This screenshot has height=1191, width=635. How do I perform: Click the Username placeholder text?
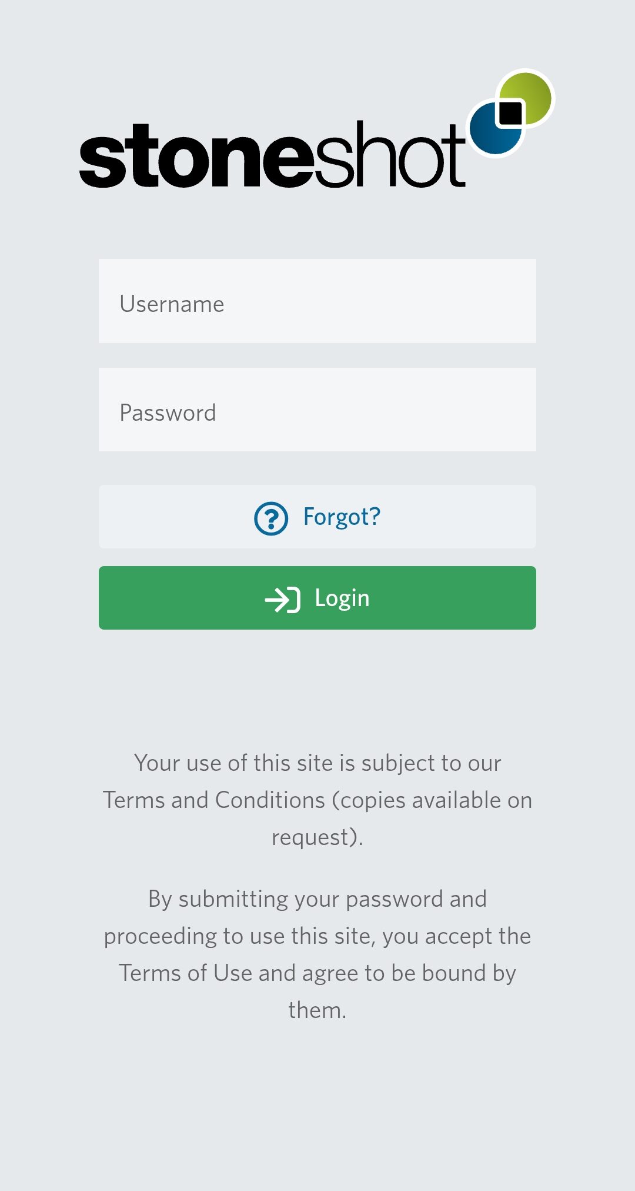pos(172,304)
